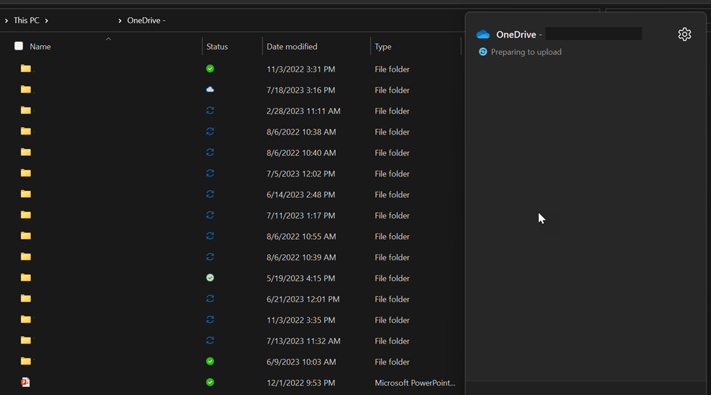Navigate to This PC in breadcrumb
This screenshot has width=711, height=395.
pos(26,21)
